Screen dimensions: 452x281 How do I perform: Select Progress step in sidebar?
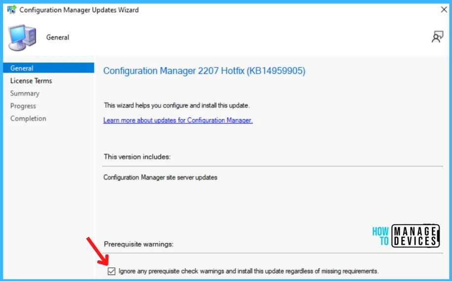(x=23, y=106)
